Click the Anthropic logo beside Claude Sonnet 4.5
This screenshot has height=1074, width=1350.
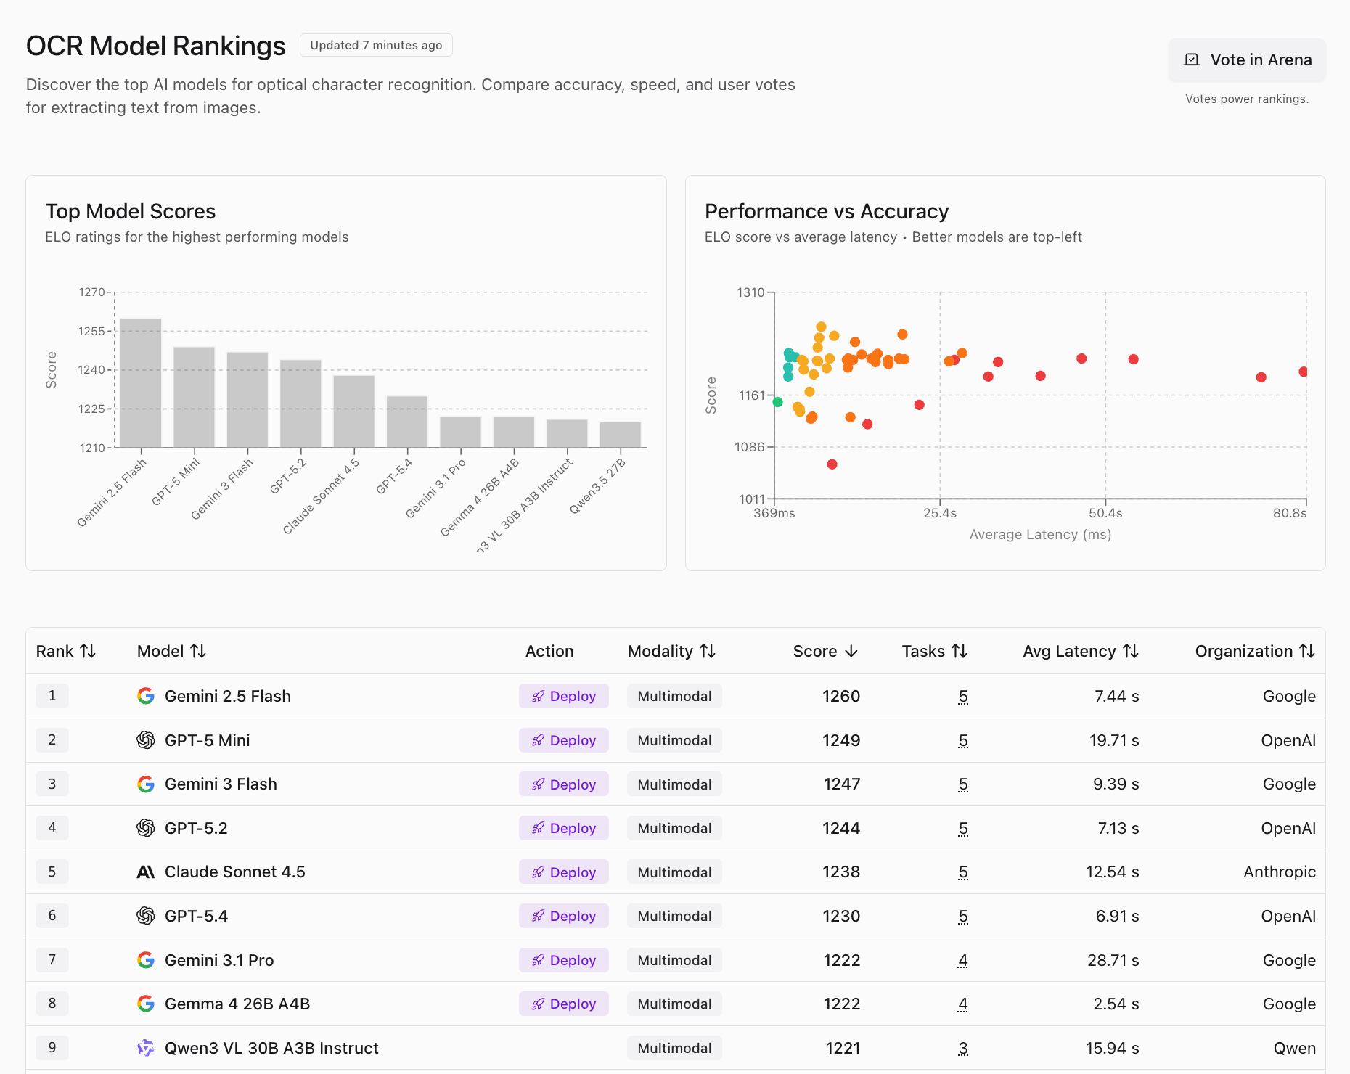tap(146, 872)
